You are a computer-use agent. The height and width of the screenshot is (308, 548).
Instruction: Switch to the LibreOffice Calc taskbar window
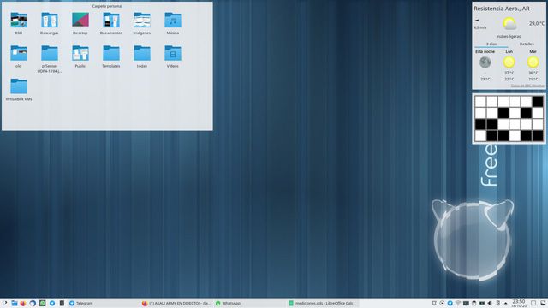tap(322, 303)
